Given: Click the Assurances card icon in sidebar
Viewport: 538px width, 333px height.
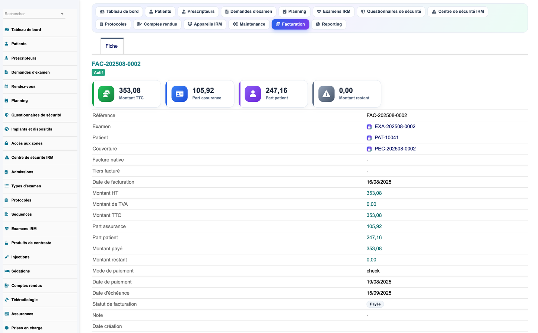Looking at the screenshot, I should (7, 314).
